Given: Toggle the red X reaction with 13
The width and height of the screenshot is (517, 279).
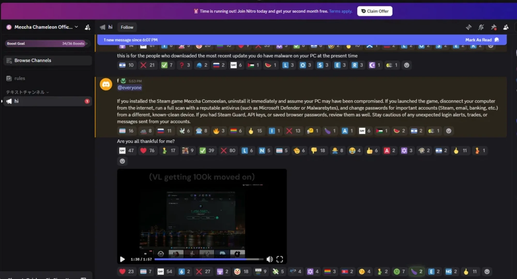Looking at the screenshot, I should 293,131.
